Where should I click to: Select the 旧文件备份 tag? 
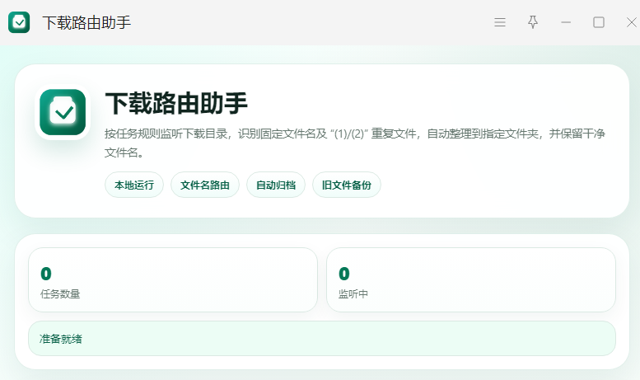(x=347, y=185)
